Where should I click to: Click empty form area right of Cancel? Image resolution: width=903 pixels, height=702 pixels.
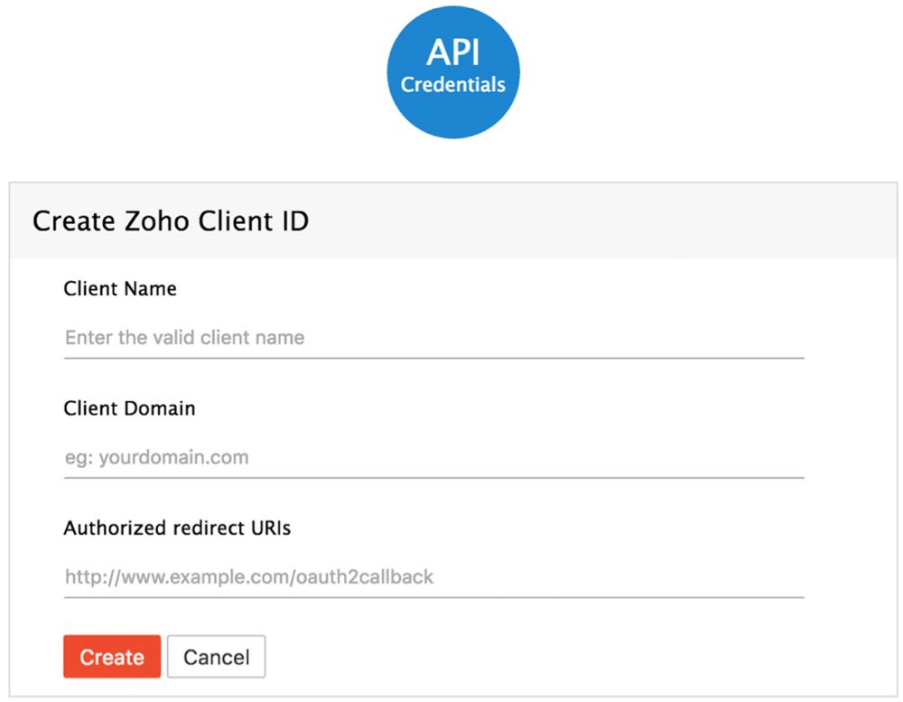click(x=542, y=657)
